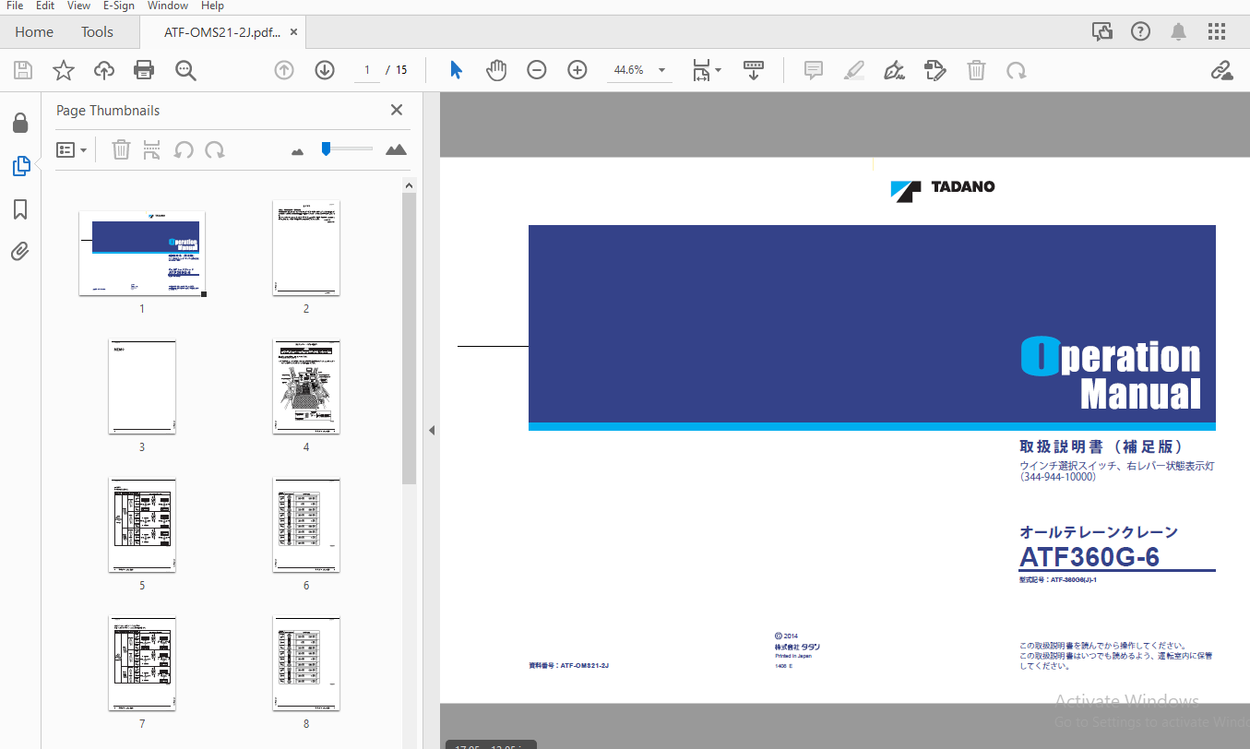The image size is (1250, 749).
Task: Collapse the navigation pane with the arrow
Action: click(431, 430)
